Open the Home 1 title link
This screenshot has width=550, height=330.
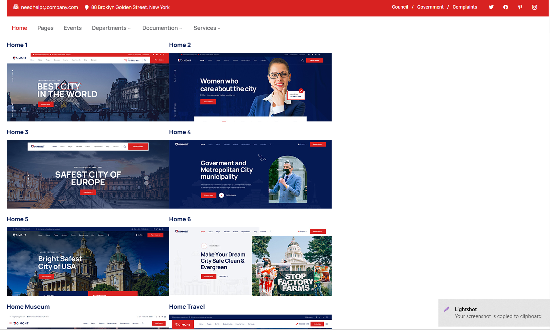coord(17,45)
